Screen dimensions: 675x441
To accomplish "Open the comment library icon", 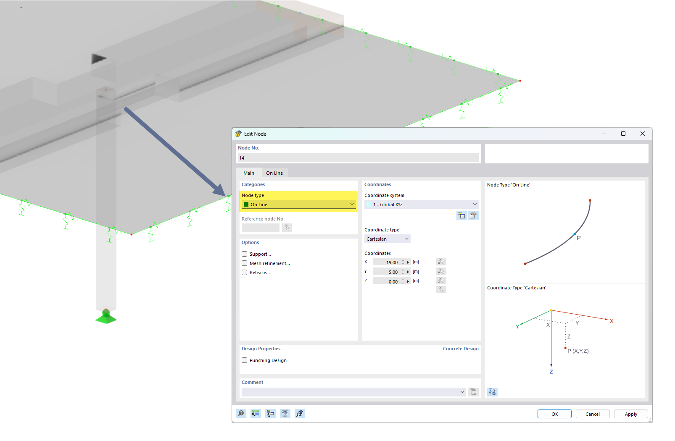I will [473, 392].
